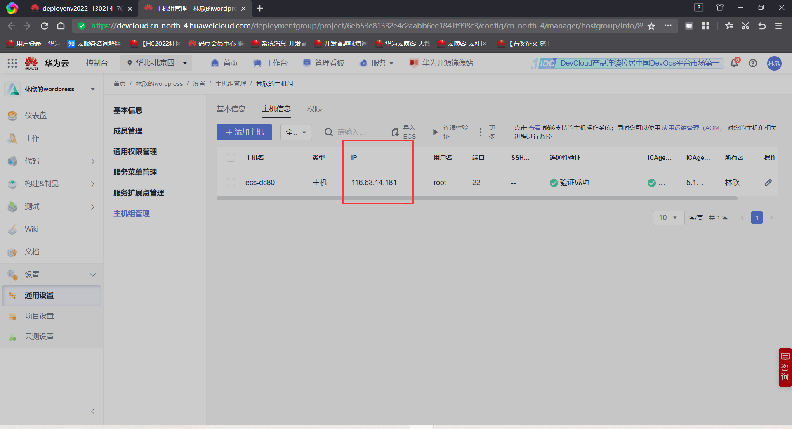Open the 林欣的wordpress project switcher

coord(52,89)
